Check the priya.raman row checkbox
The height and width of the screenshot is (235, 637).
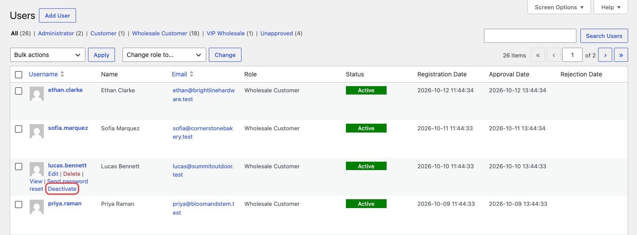click(x=19, y=205)
